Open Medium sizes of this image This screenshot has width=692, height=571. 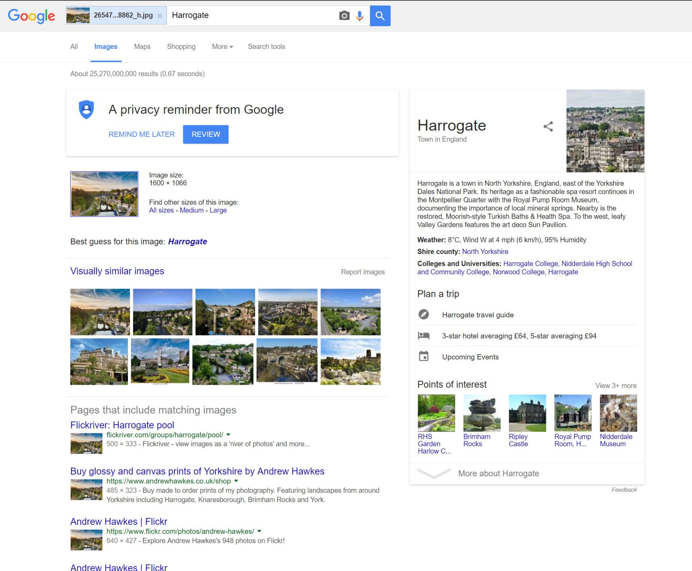click(x=191, y=210)
